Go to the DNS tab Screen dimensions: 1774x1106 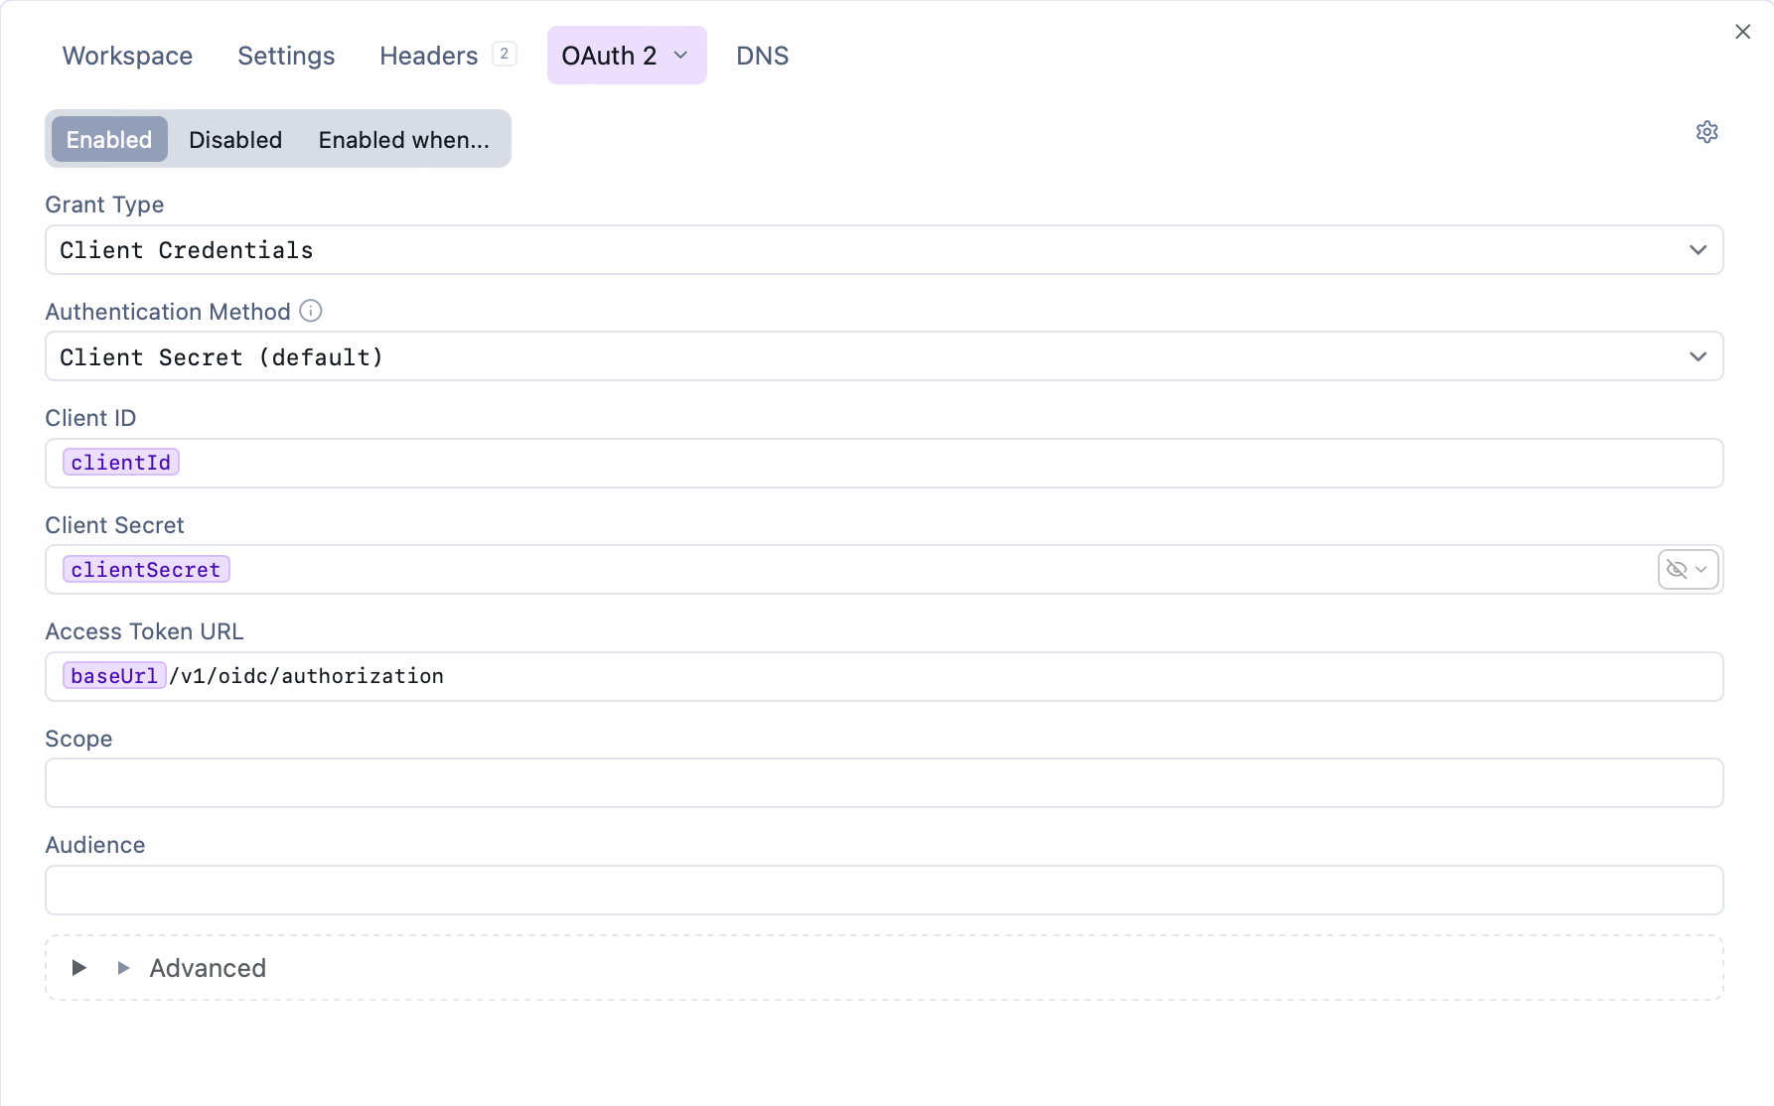tap(762, 56)
